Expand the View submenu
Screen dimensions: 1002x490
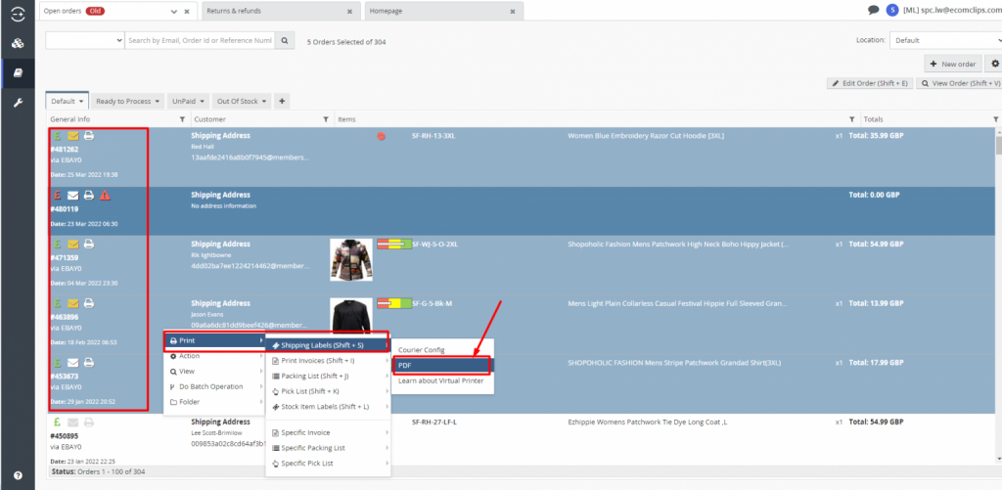pos(214,372)
